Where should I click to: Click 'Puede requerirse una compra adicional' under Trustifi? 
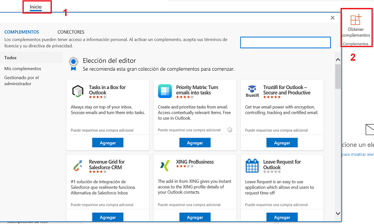point(276,130)
